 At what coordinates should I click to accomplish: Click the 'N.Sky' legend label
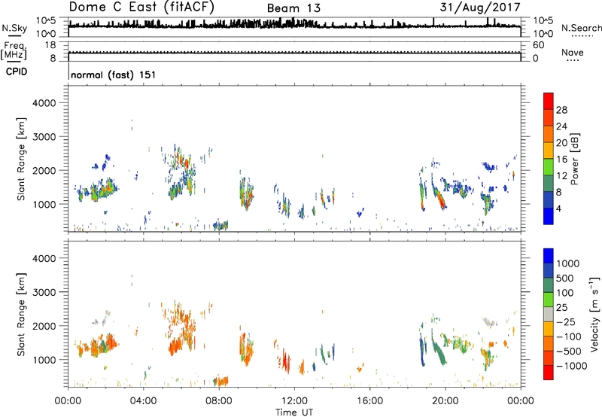[x=14, y=28]
